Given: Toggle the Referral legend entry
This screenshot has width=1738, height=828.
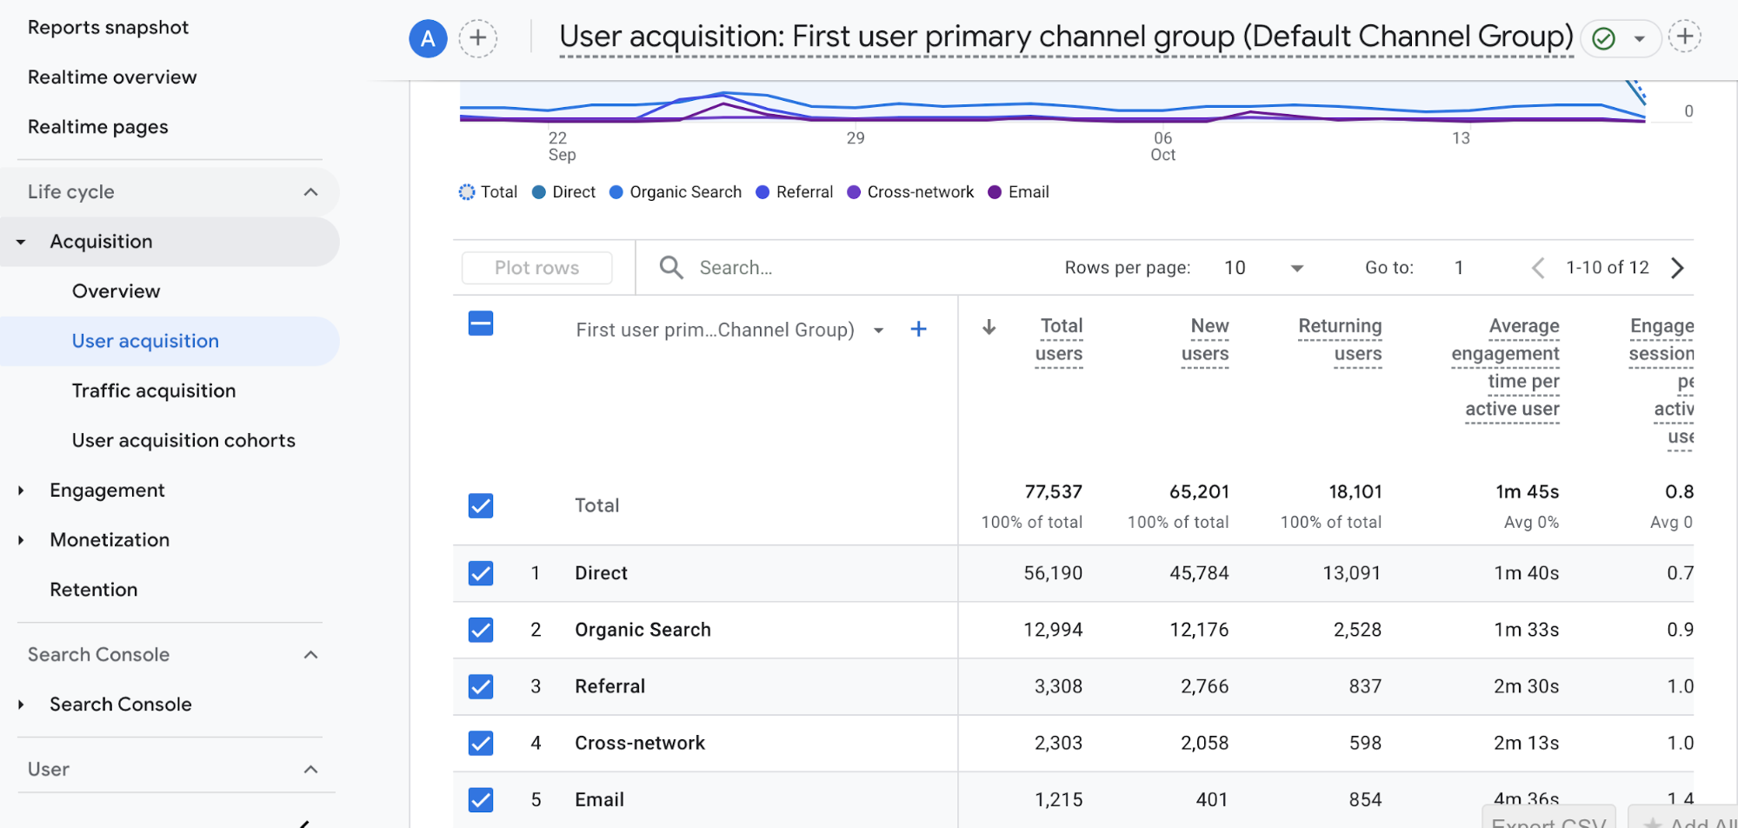Looking at the screenshot, I should tap(795, 192).
